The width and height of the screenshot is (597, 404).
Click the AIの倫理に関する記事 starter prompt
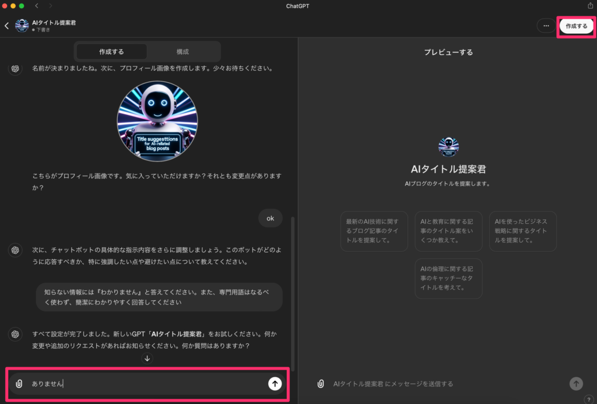click(x=448, y=278)
